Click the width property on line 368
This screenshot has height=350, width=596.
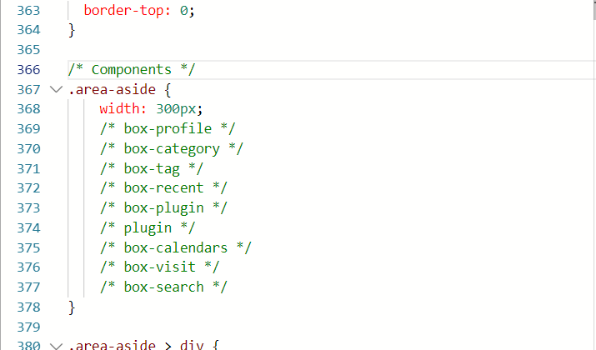[x=119, y=109]
